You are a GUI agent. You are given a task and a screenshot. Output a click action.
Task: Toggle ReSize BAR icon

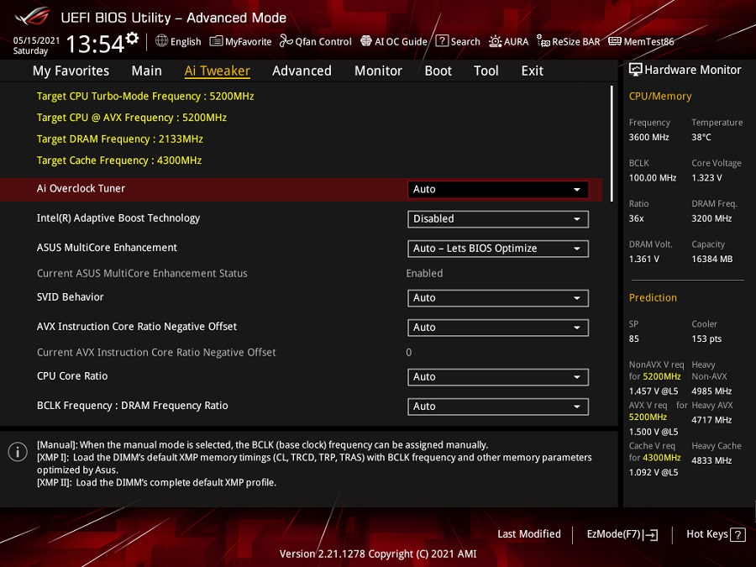[543, 41]
